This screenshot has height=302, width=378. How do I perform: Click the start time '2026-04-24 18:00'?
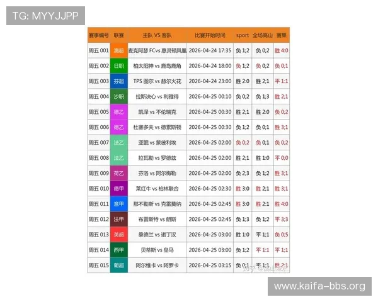tap(210, 66)
